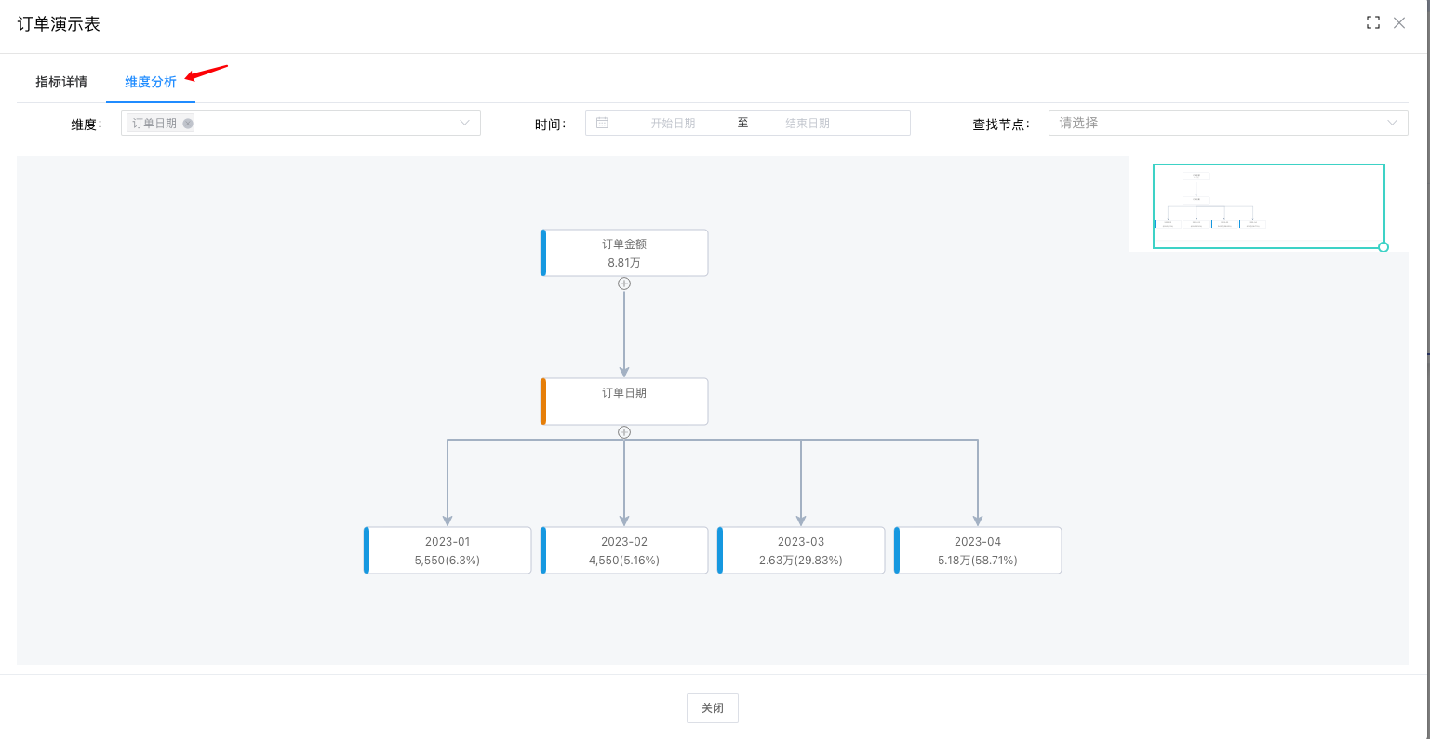Open the 查找节点 select dropdown
The image size is (1430, 739).
click(x=1227, y=123)
